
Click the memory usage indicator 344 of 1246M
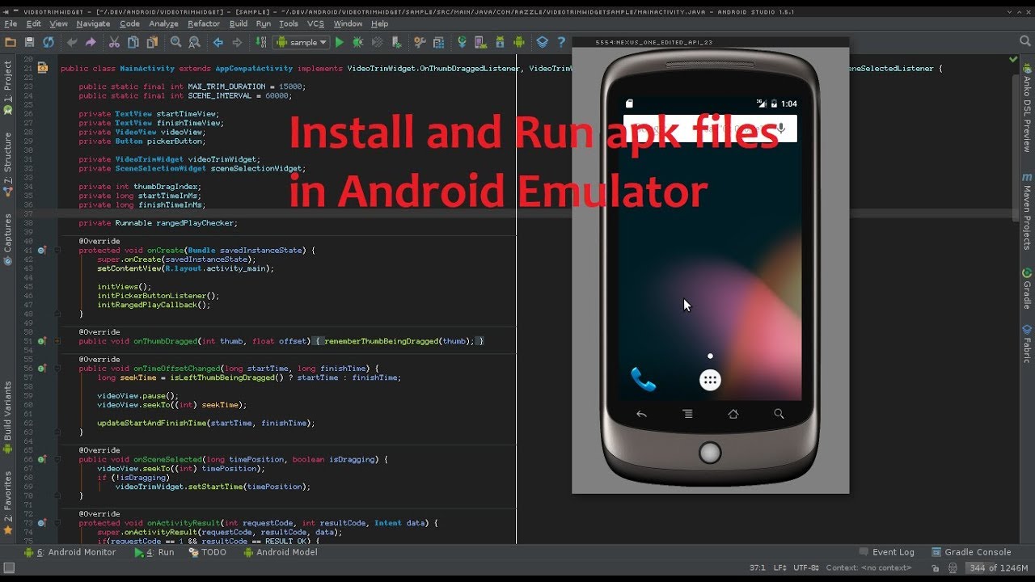coord(999,567)
